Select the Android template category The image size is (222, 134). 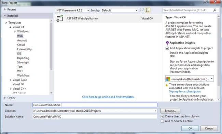[22, 40]
